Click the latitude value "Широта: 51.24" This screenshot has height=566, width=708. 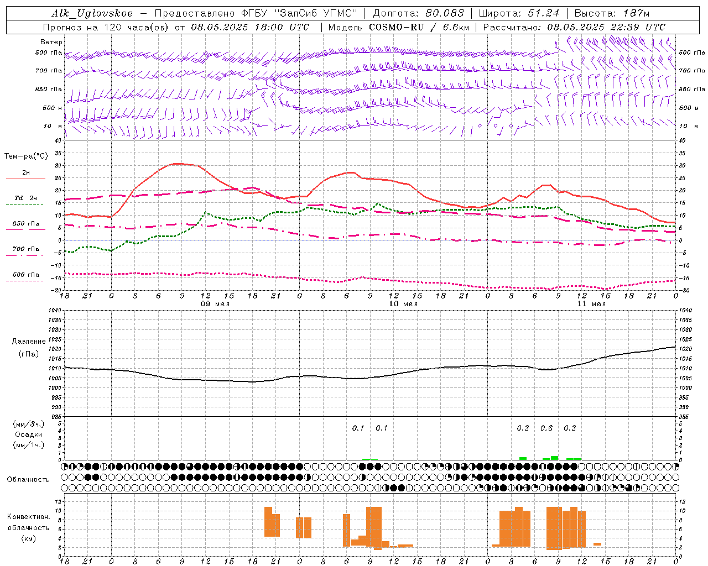point(519,13)
